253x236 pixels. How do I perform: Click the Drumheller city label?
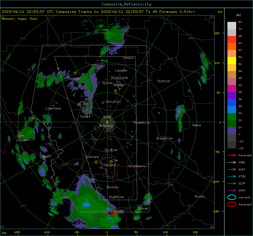click(165, 138)
